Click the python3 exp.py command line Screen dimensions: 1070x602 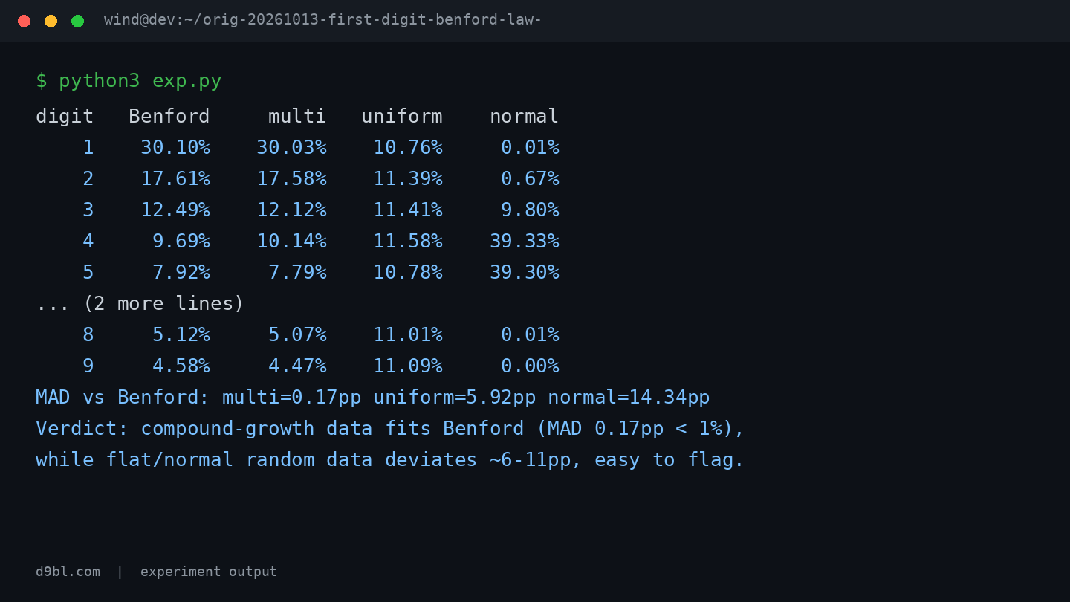pyautogui.click(x=129, y=80)
